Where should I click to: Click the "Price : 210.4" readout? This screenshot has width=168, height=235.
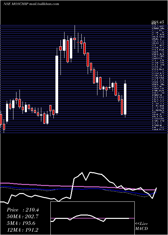pyautogui.click(x=23, y=210)
